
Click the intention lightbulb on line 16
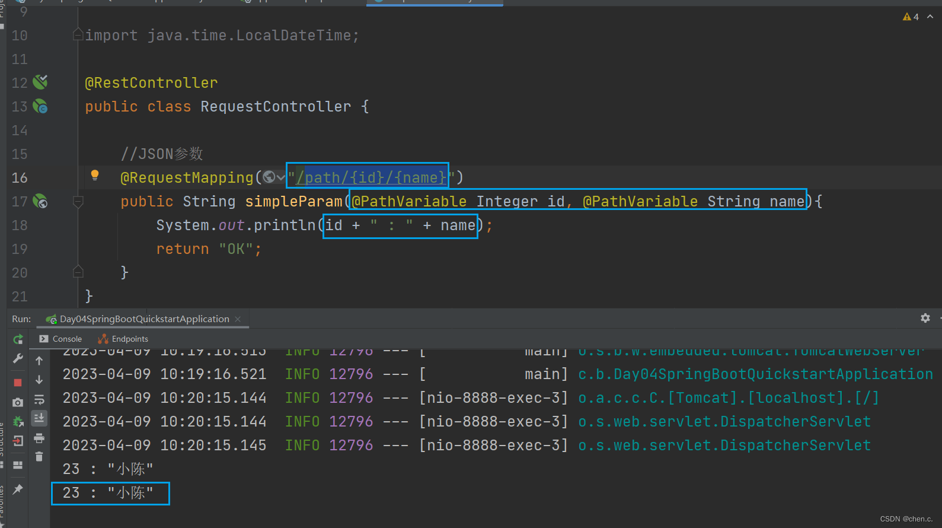point(94,175)
